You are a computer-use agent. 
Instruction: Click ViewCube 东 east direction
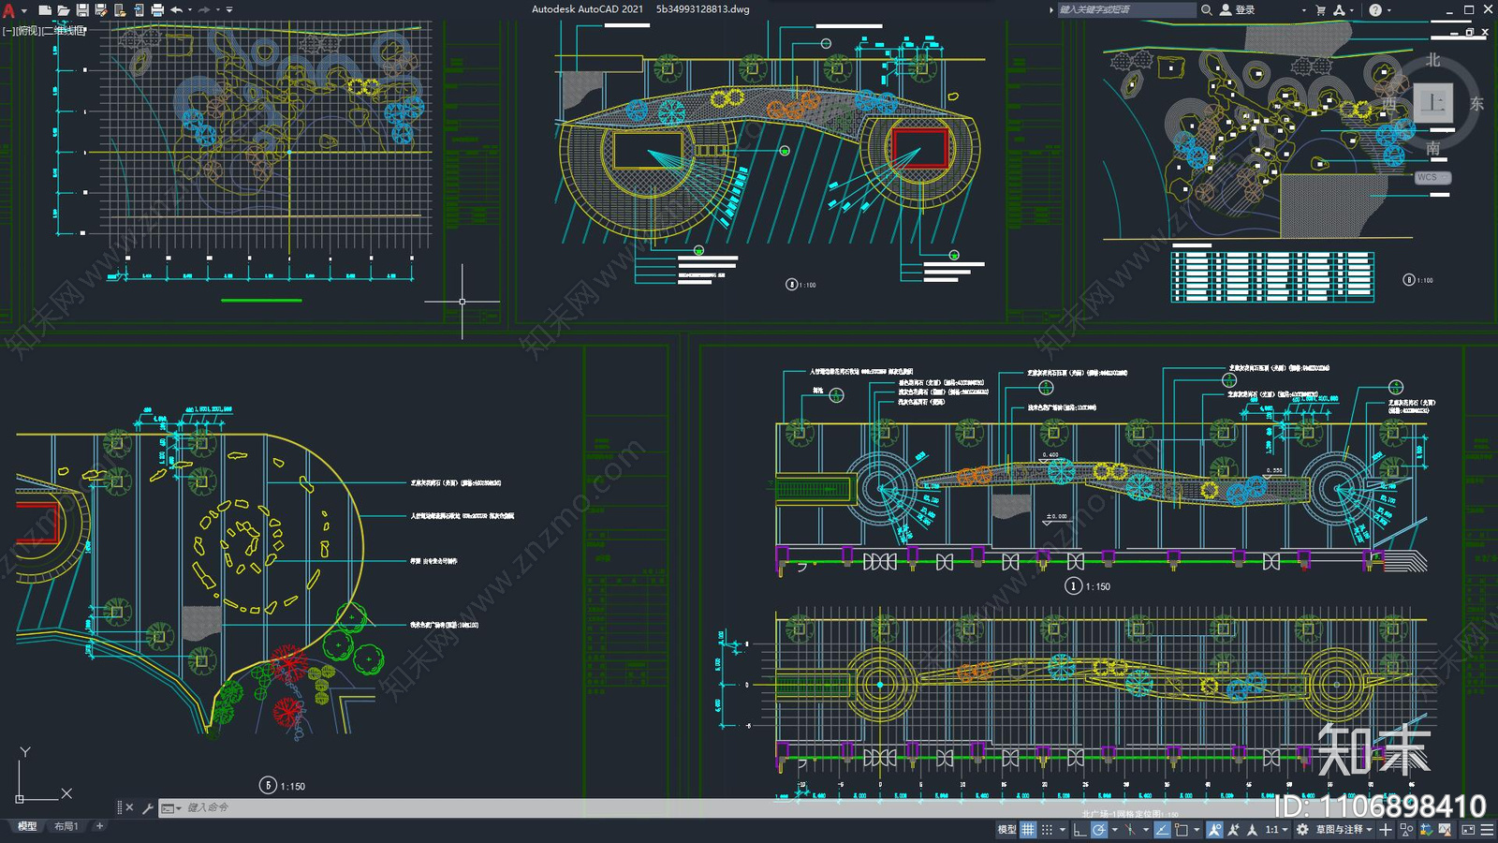coord(1476,104)
